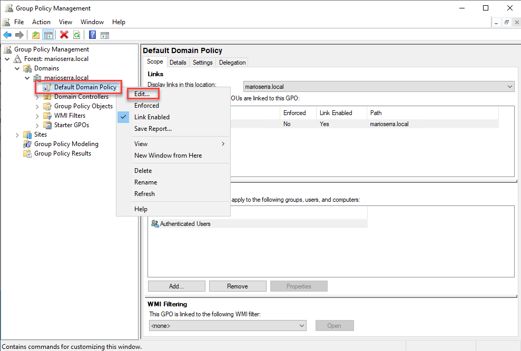Expand the Group Policy Objects node
This screenshot has height=351, width=521.
click(x=37, y=106)
